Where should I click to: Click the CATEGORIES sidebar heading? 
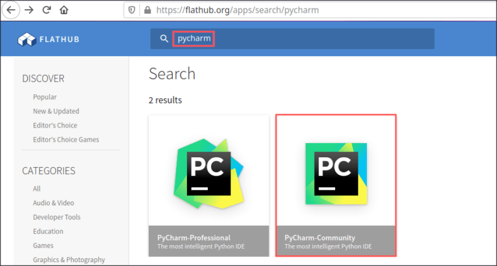(49, 171)
